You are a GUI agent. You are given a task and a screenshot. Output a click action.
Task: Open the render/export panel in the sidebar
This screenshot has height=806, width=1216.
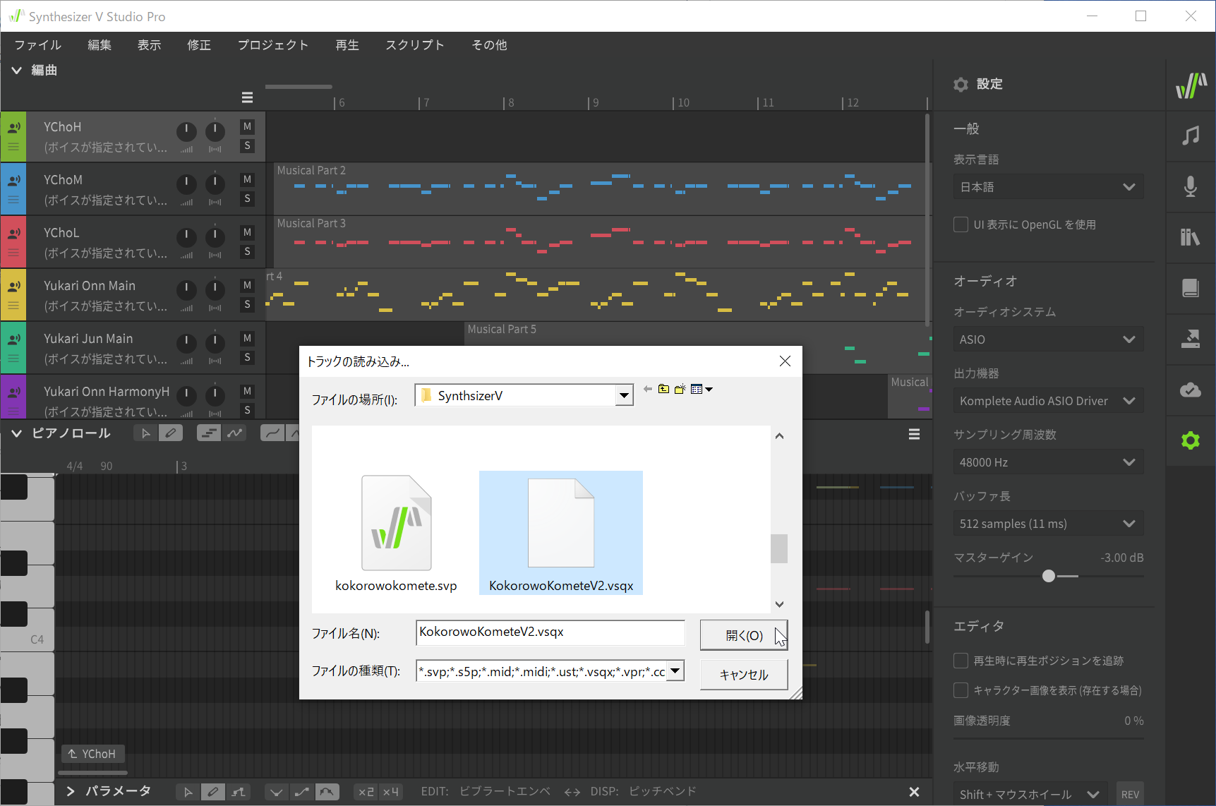click(x=1191, y=339)
